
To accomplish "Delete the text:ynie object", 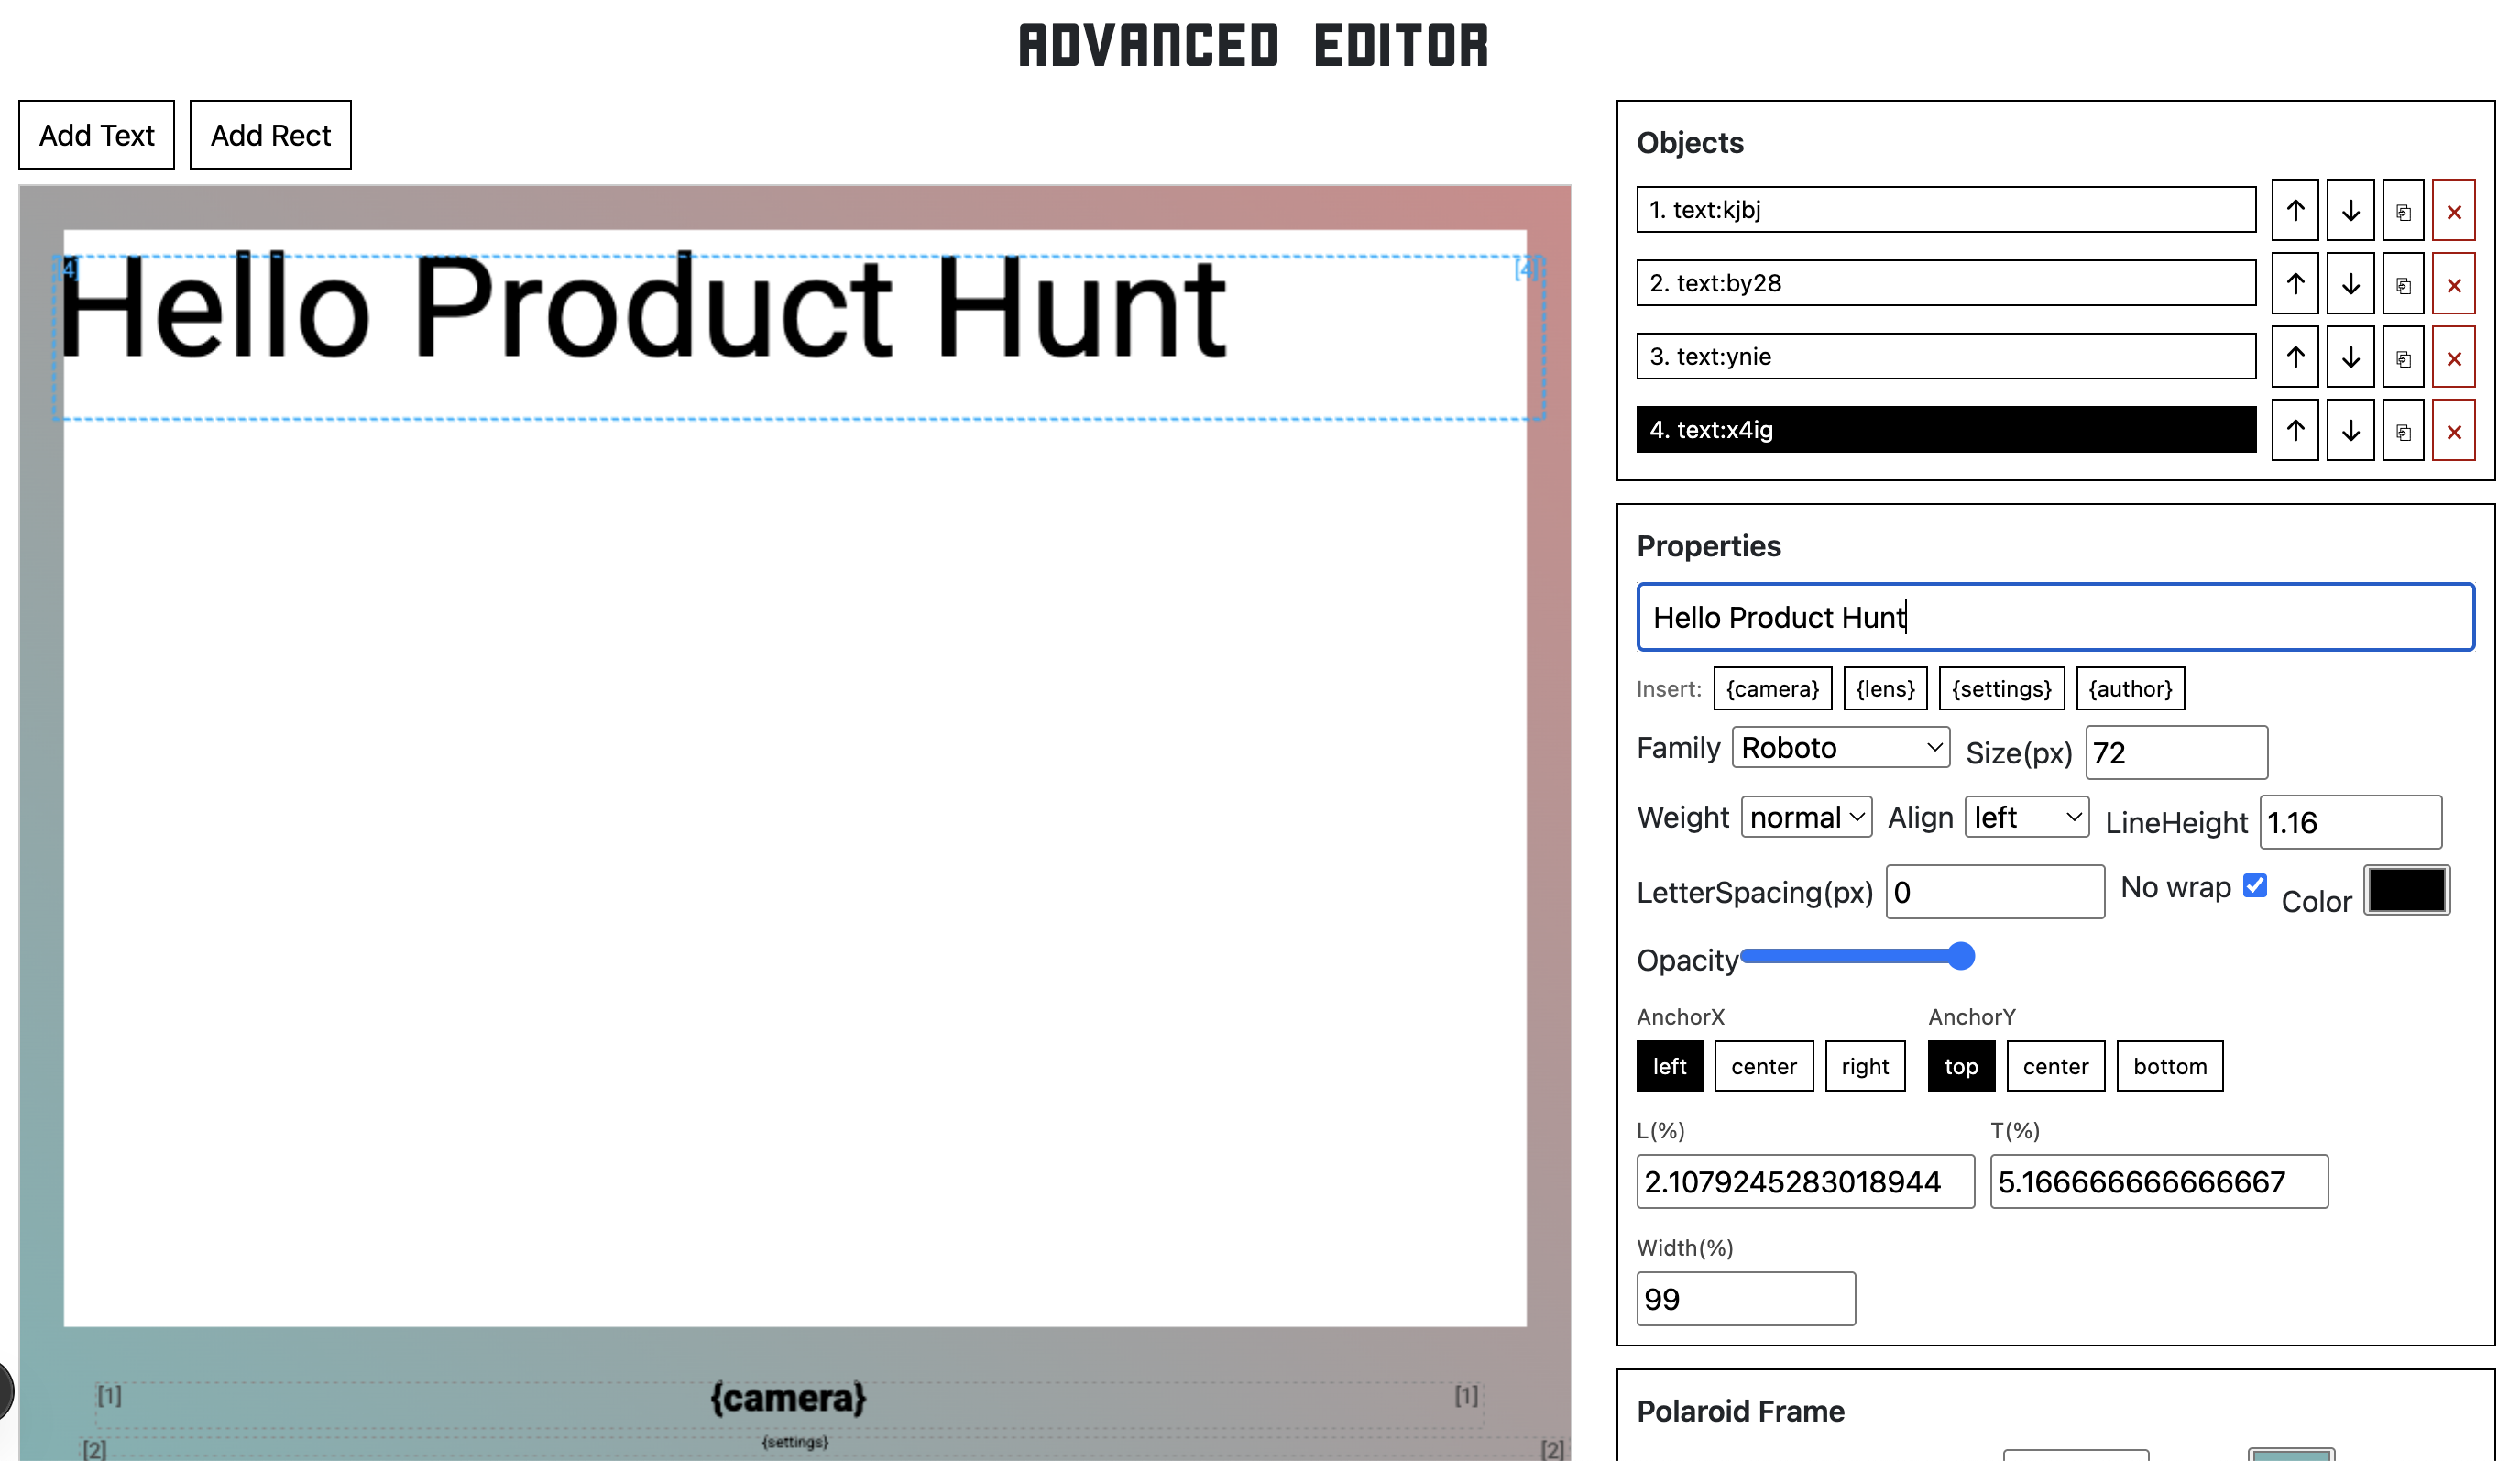I will [x=2454, y=357].
